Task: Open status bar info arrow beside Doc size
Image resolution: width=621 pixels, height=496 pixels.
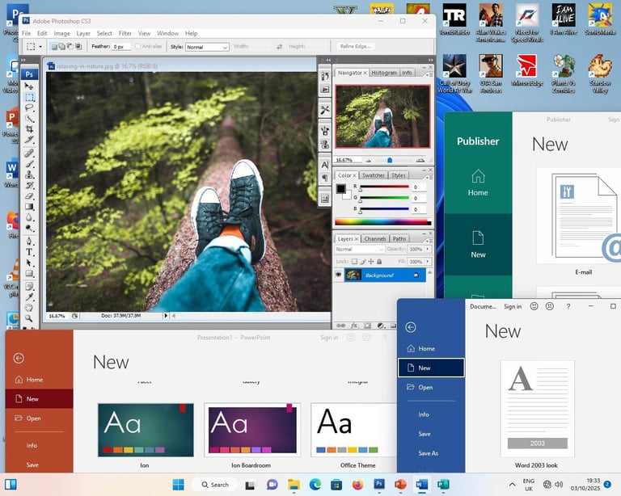Action: pos(166,316)
